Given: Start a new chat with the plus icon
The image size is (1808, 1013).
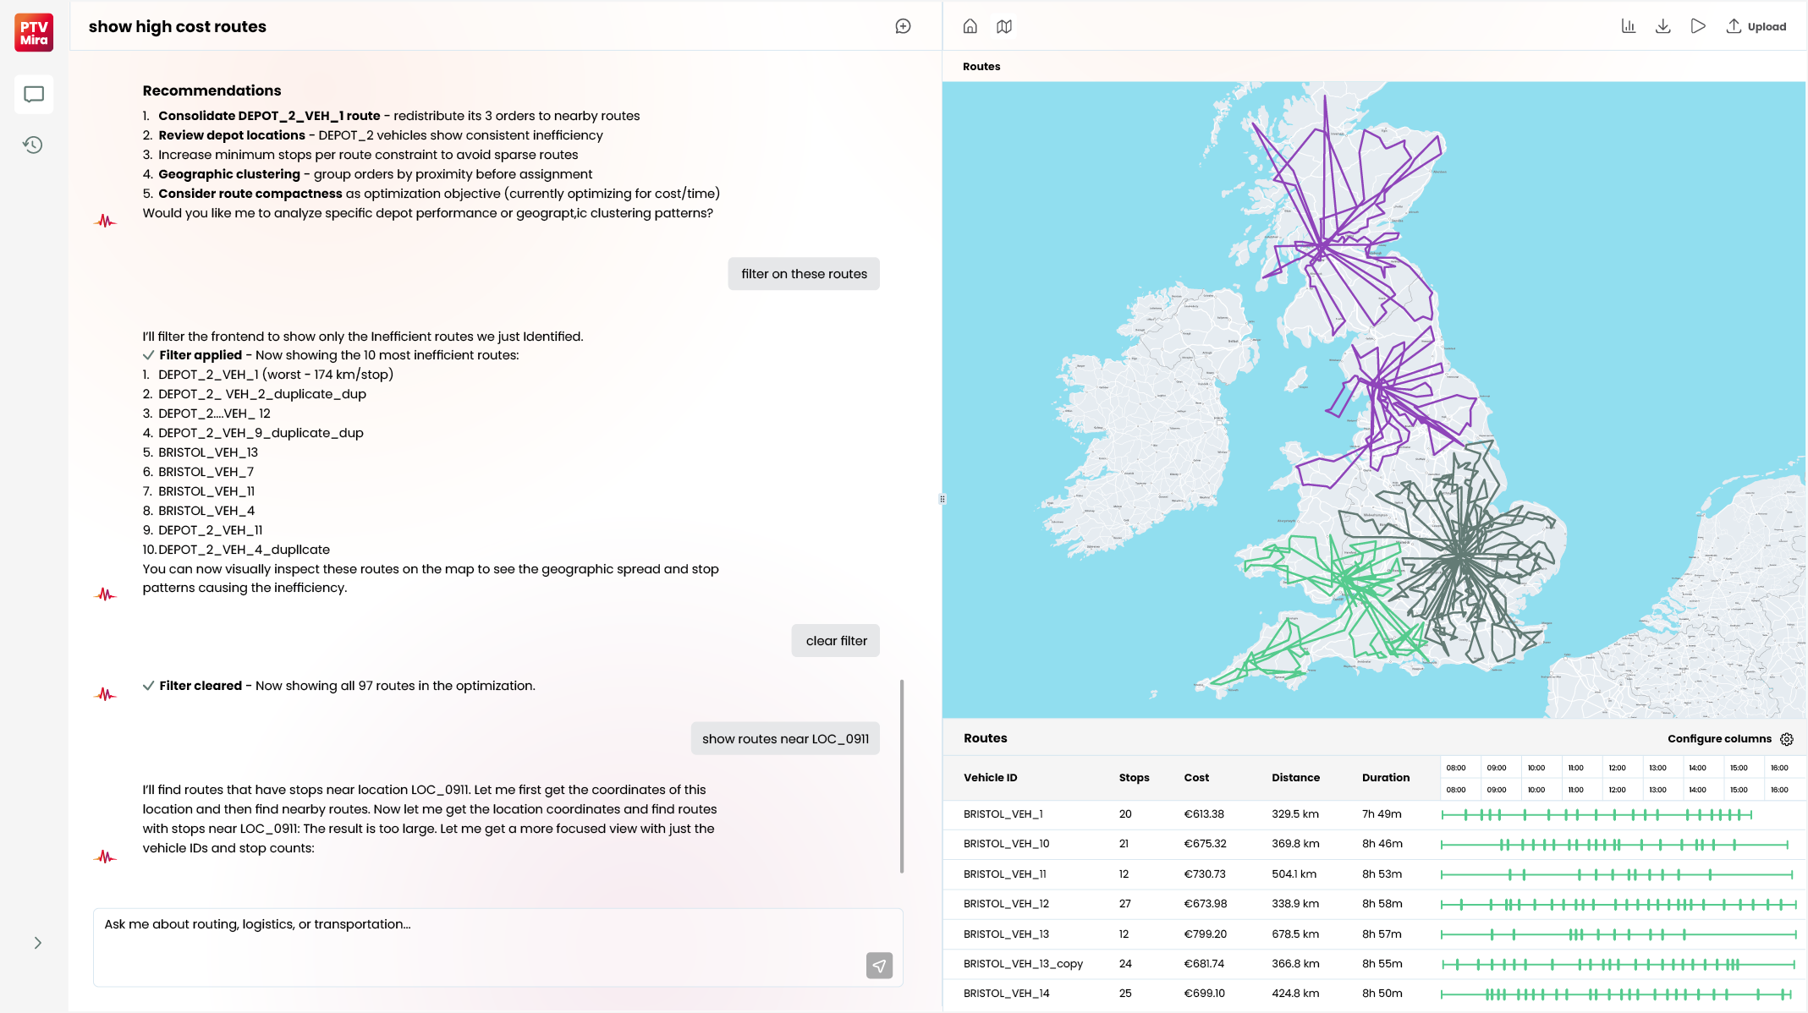Looking at the screenshot, I should pyautogui.click(x=902, y=26).
